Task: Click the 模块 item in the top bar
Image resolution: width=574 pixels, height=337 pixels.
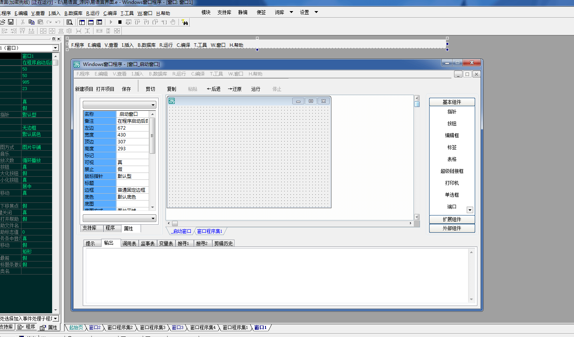Action: coord(206,12)
